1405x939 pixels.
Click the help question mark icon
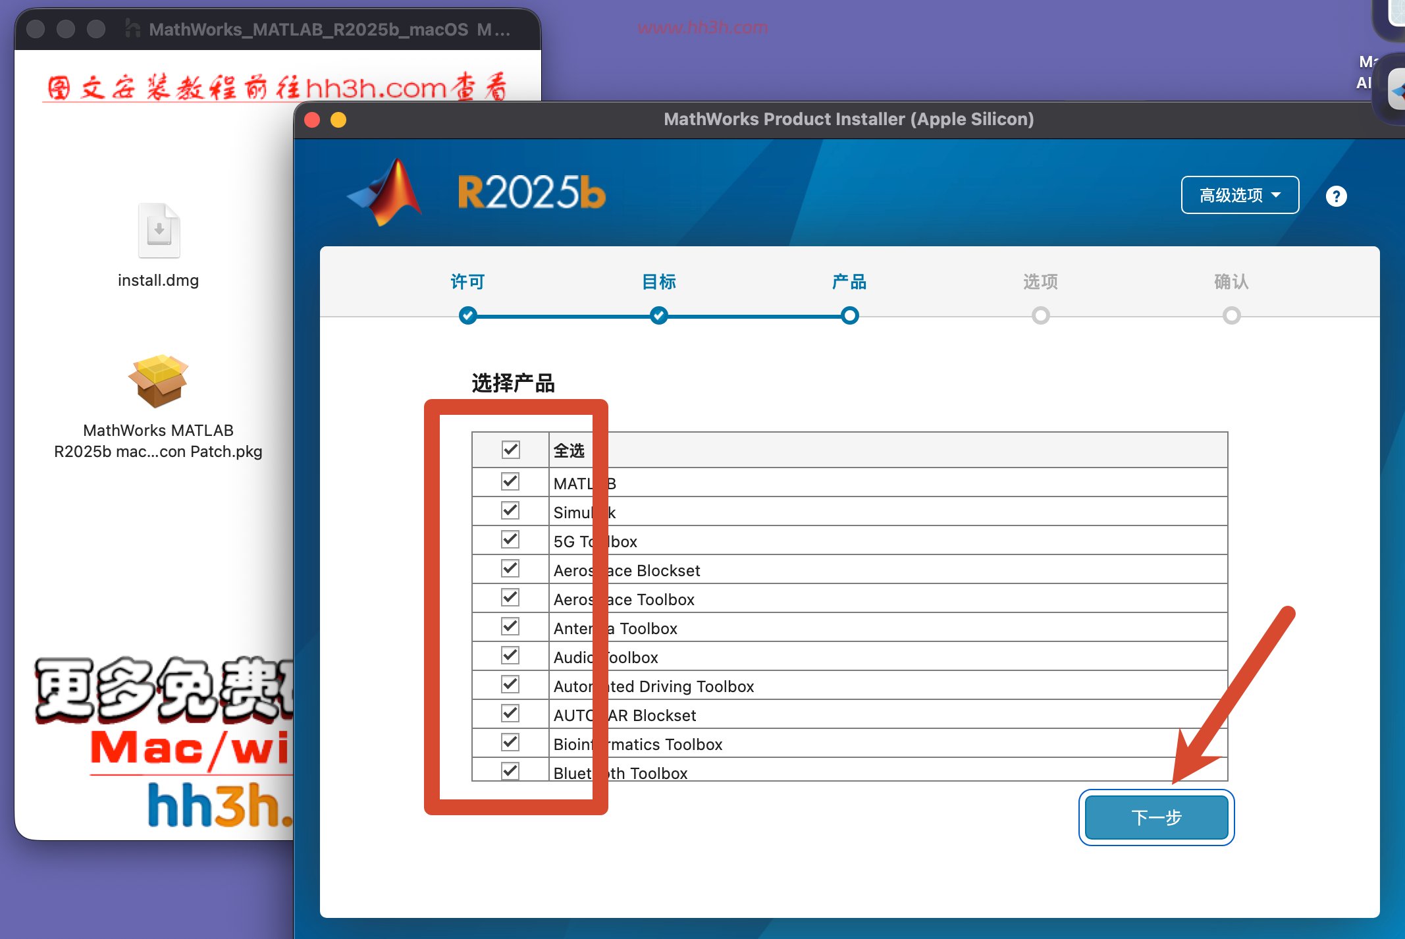(x=1336, y=196)
